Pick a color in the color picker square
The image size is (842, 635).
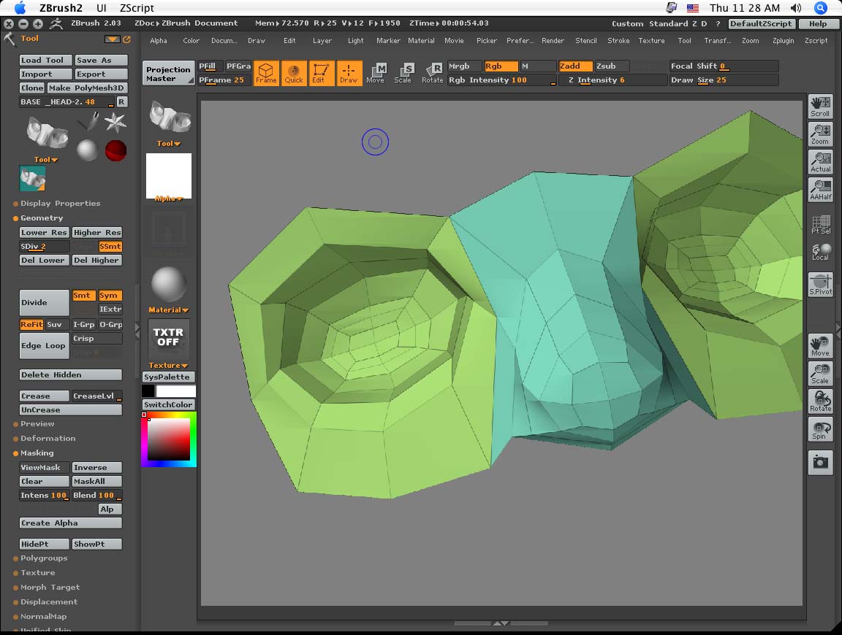(x=169, y=440)
